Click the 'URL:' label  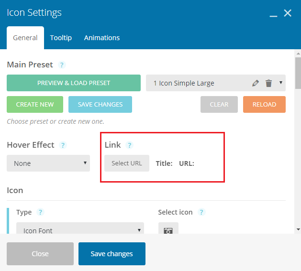187,163
